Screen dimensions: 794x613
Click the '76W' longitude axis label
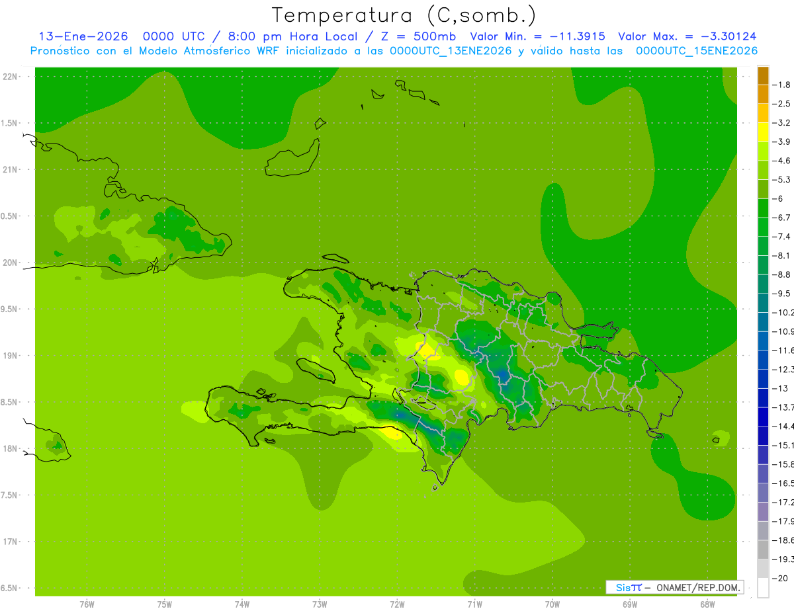click(x=87, y=604)
